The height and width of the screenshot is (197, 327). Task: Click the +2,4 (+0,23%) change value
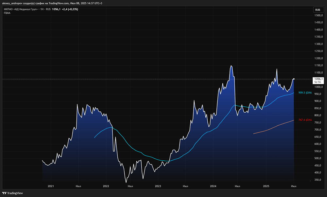pyautogui.click(x=70, y=9)
